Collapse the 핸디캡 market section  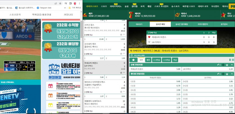click(x=232, y=74)
